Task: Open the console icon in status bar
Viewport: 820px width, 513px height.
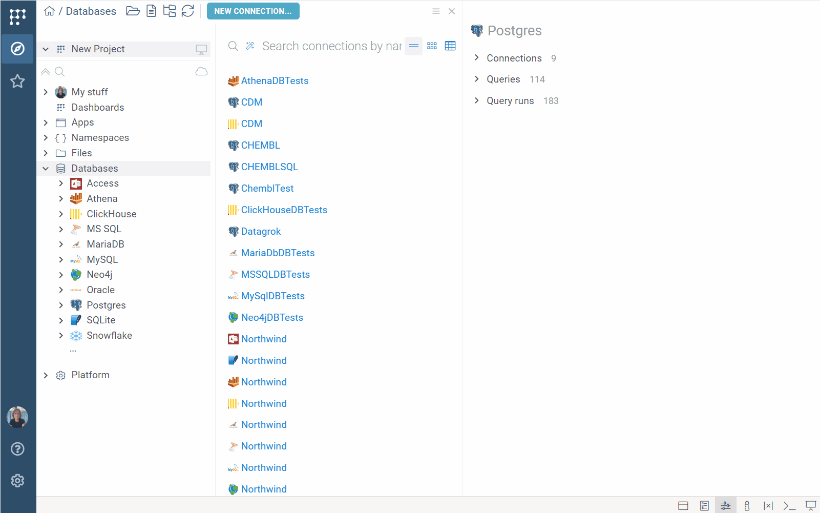Action: coord(789,506)
